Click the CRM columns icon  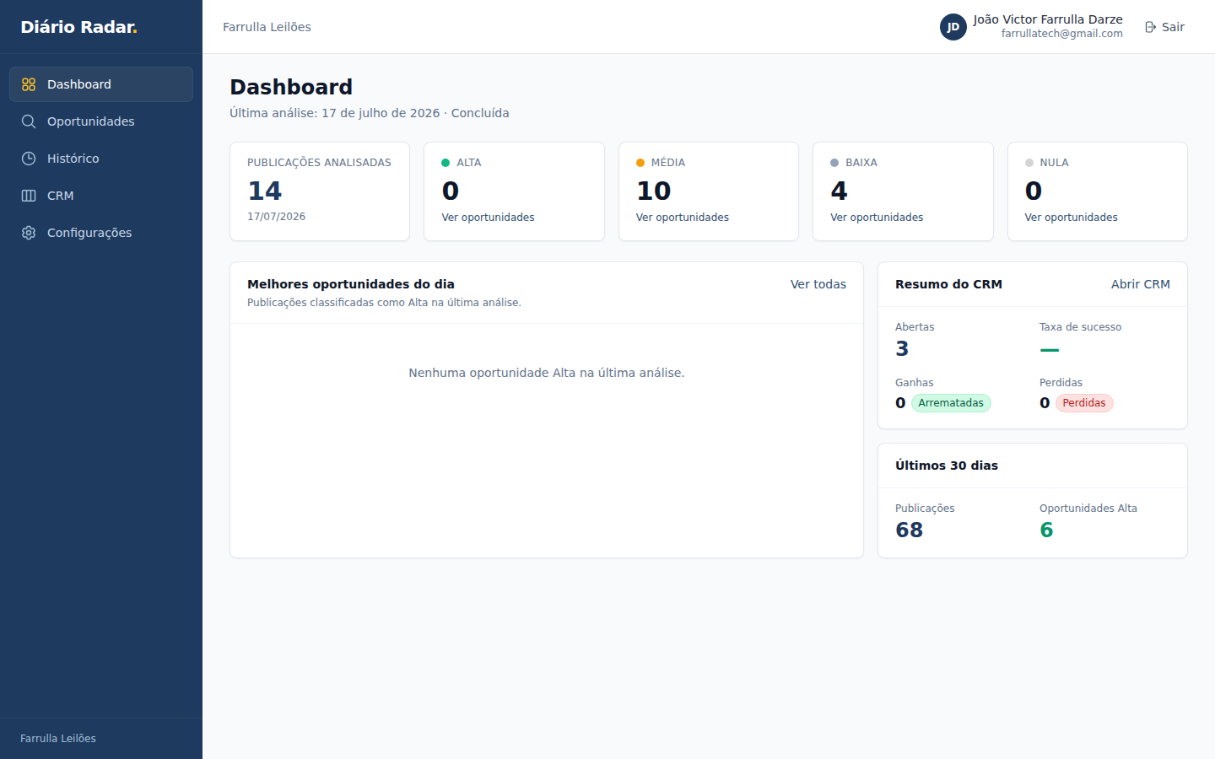click(x=29, y=196)
